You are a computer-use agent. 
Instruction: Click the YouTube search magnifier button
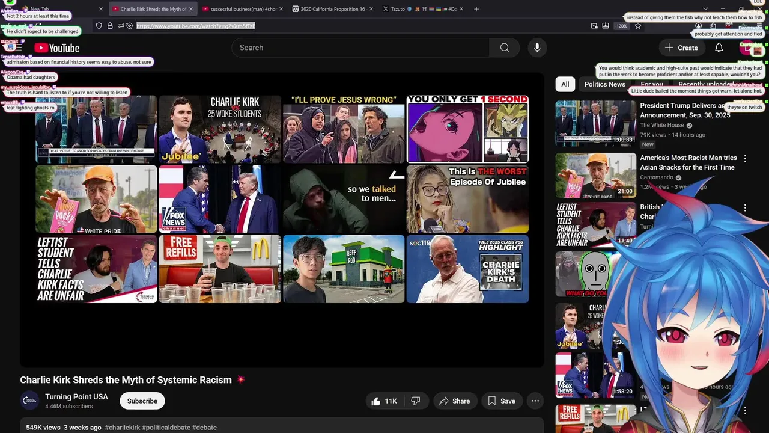click(505, 48)
